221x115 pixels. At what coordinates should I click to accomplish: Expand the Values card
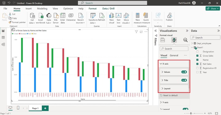pos(162,72)
